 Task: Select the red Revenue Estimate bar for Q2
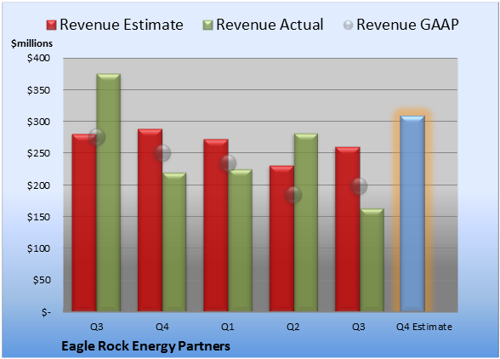[x=281, y=238]
